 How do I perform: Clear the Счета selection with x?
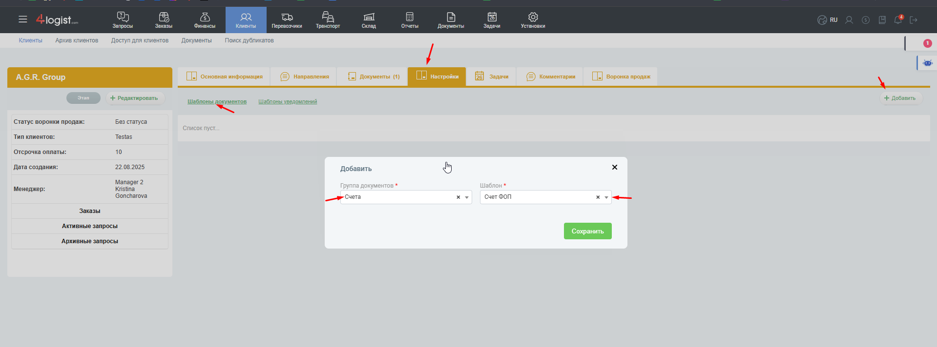click(458, 197)
